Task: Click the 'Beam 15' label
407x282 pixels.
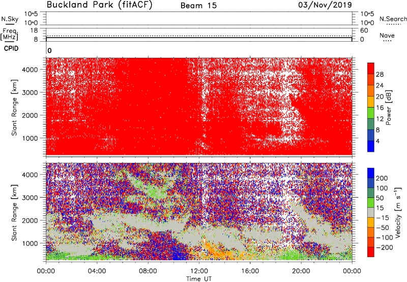Action: pyautogui.click(x=198, y=6)
